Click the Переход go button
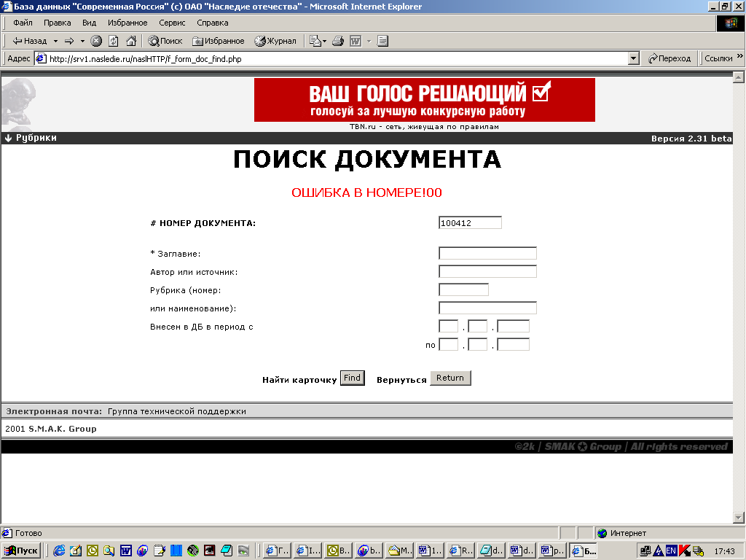Viewport: 746px width, 560px height. click(x=670, y=58)
